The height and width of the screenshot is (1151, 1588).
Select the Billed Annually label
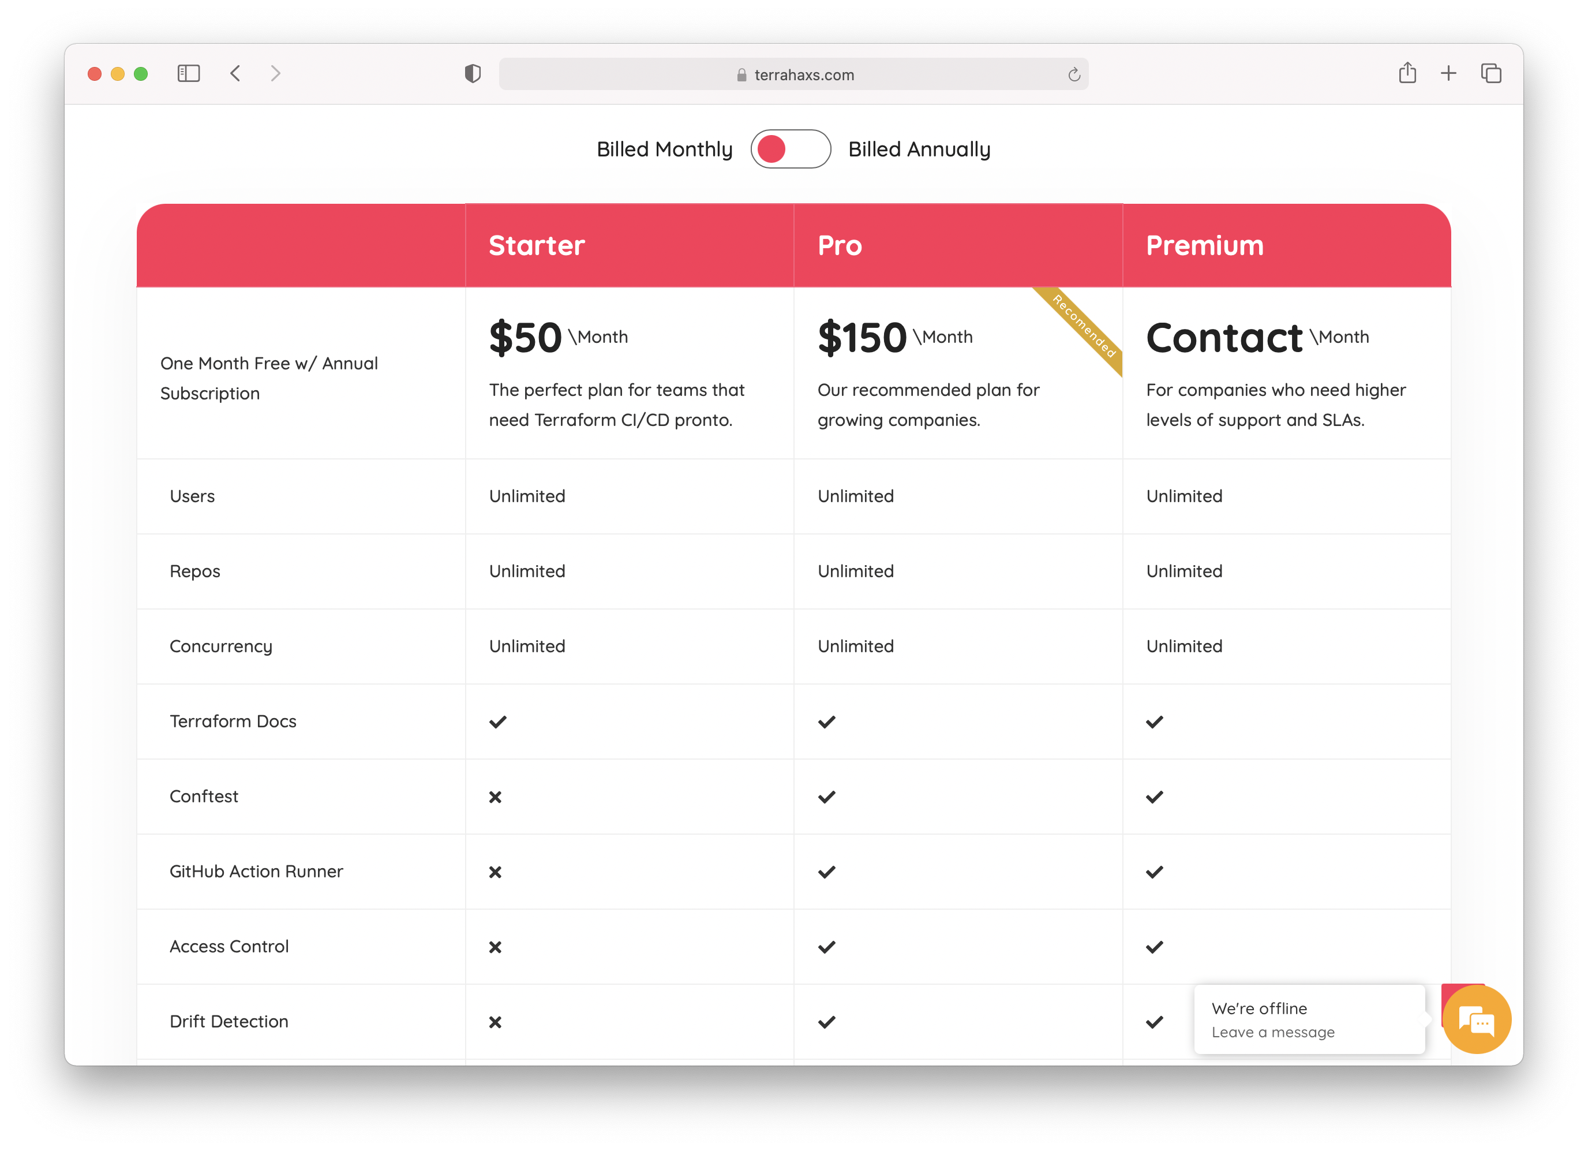pos(919,150)
